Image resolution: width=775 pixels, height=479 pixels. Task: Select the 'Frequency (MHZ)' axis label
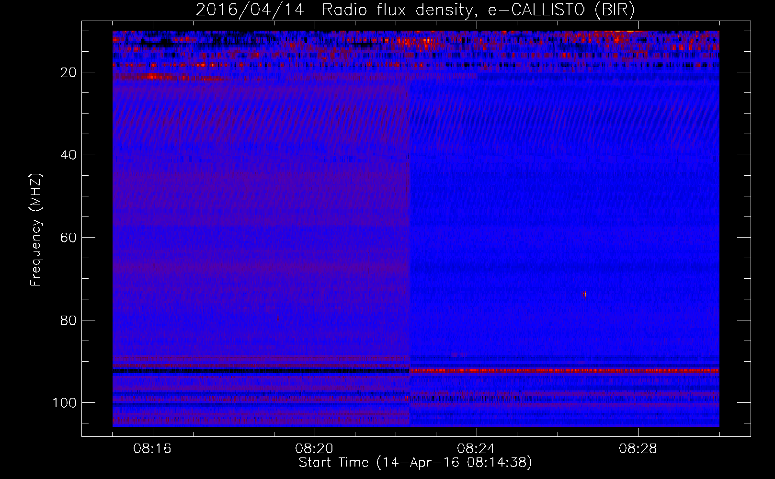click(36, 230)
